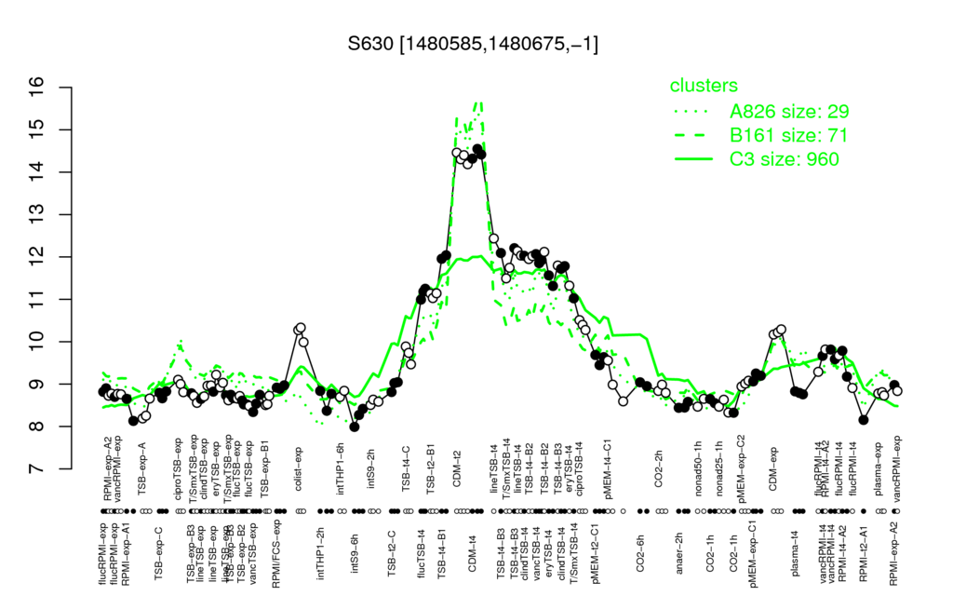Click x-axis label 'RPMI-t2-A1'
The height and width of the screenshot is (596, 953).
(x=864, y=553)
